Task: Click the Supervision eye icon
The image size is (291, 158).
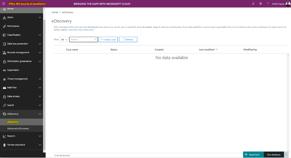Action: [x=5, y=70]
